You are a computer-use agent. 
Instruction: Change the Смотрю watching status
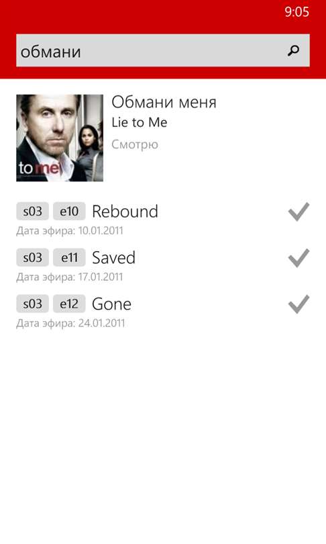click(x=135, y=144)
